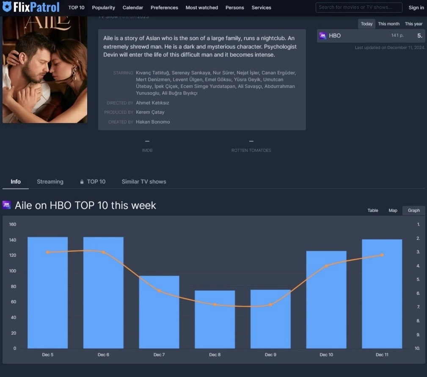Select the This month time range

pos(388,24)
